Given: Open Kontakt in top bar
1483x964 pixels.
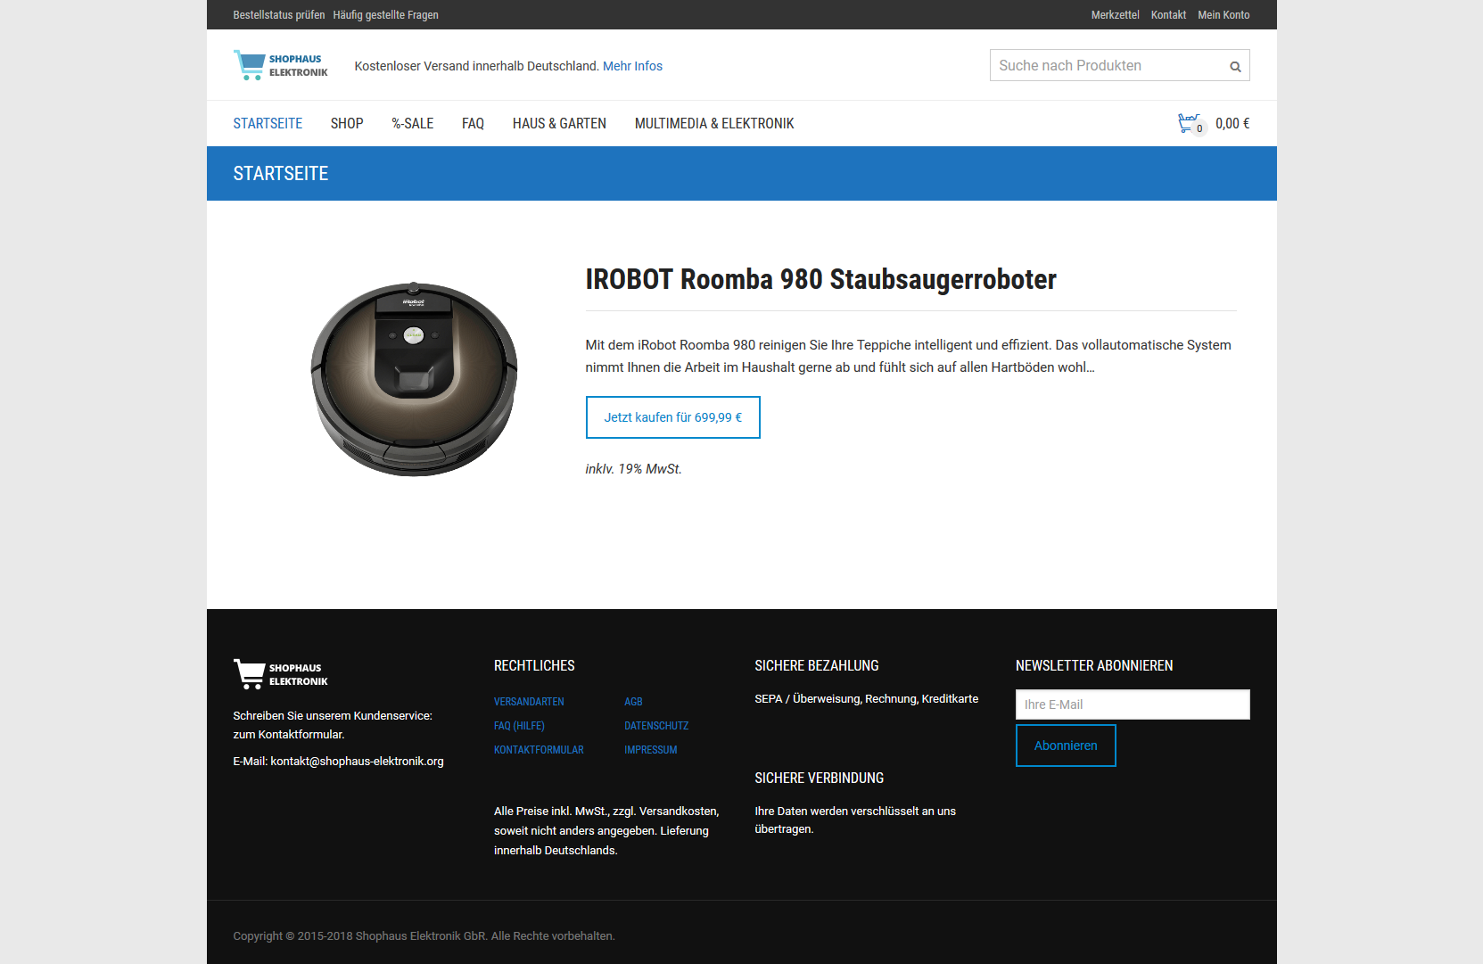Looking at the screenshot, I should [x=1168, y=15].
